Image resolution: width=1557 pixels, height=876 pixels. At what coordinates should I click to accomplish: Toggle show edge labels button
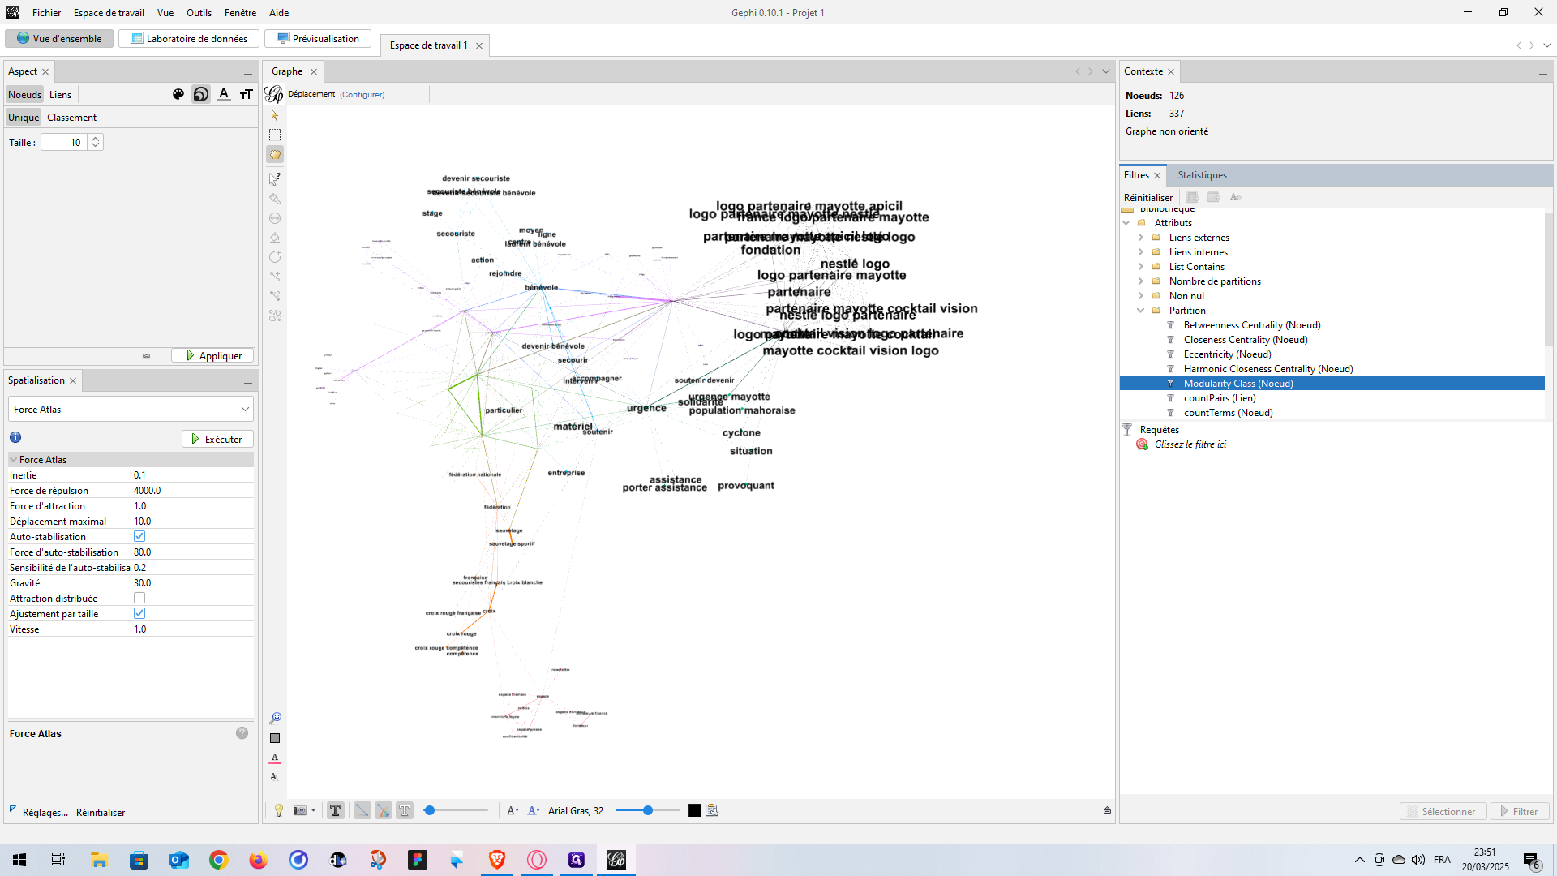pos(405,810)
